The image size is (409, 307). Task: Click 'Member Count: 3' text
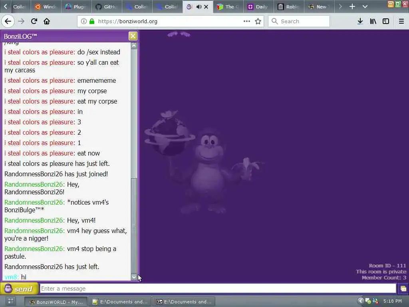tap(384, 278)
